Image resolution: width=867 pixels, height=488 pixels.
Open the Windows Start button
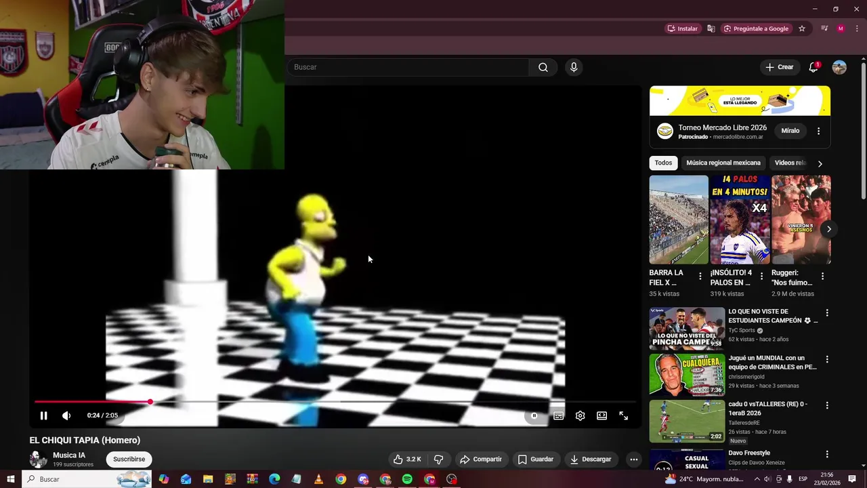point(10,479)
